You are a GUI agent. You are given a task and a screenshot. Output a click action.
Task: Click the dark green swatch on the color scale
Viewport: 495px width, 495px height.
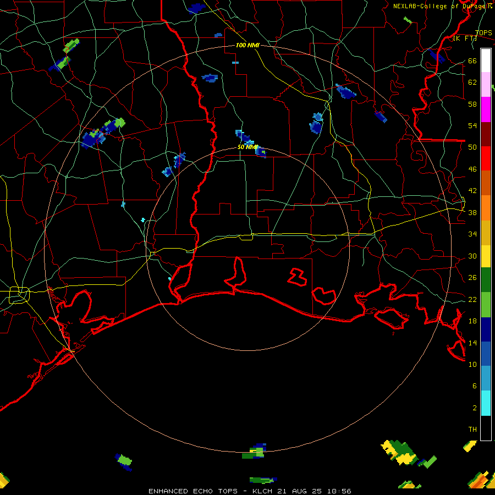pos(486,280)
